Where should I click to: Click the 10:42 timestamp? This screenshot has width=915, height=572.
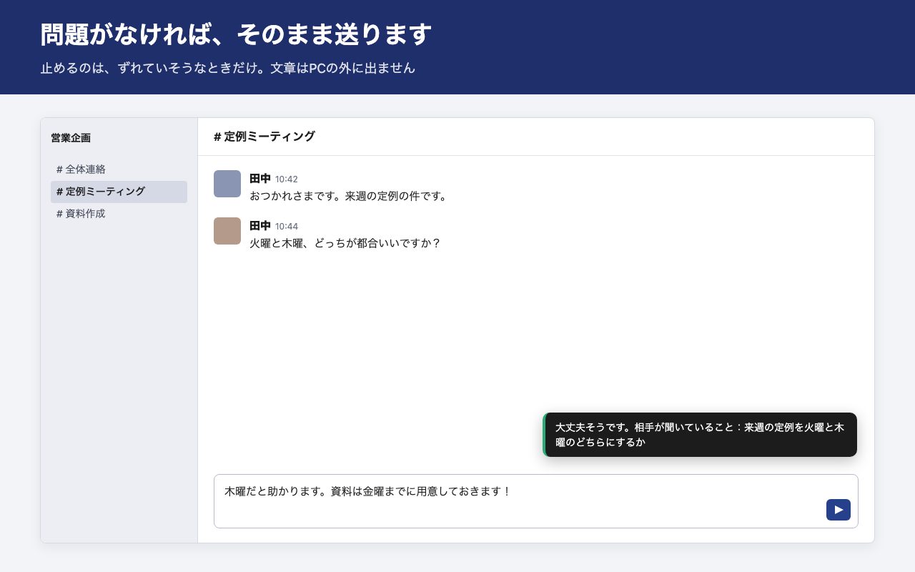tap(287, 179)
